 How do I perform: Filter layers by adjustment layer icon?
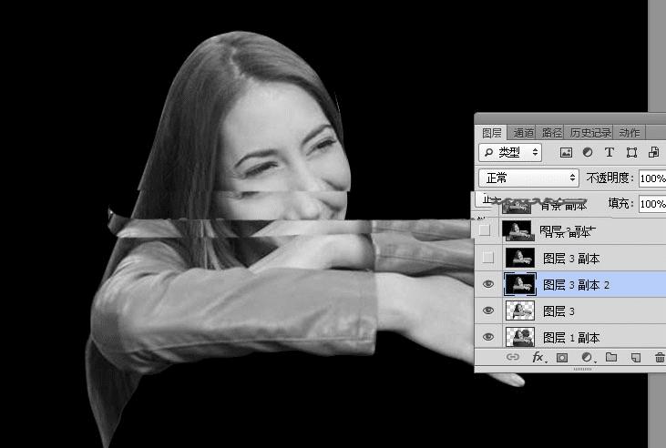point(588,152)
